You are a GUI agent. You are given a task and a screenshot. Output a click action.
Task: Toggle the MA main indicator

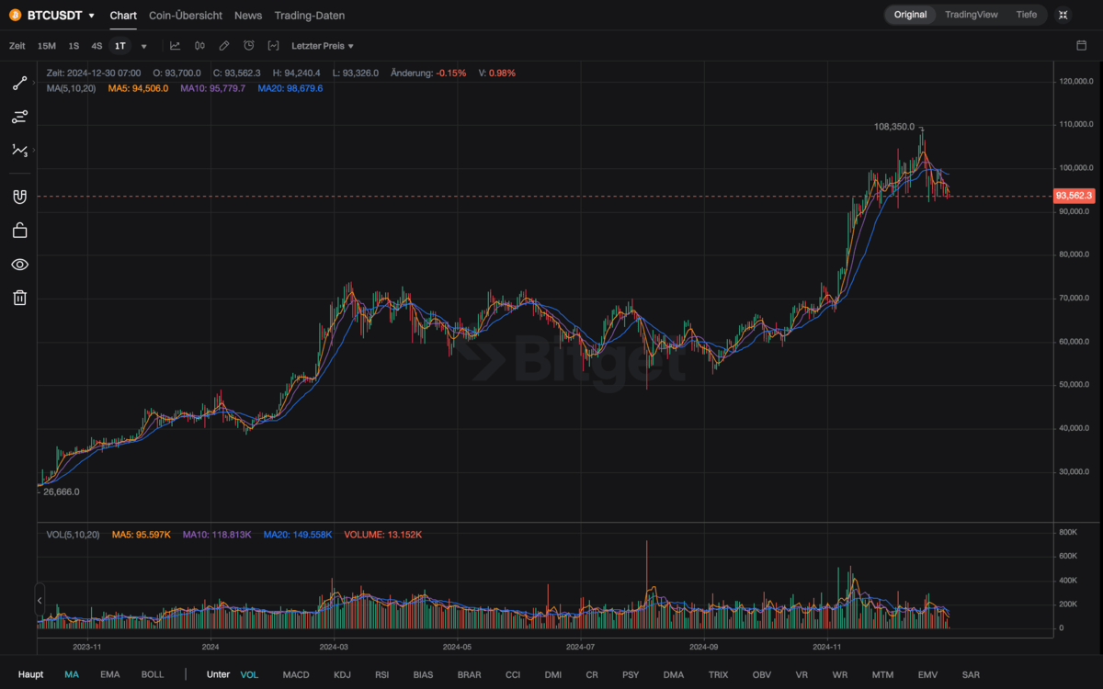[x=72, y=674]
